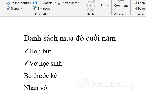This screenshot has height=94, width=146.
Task: Click the Screenshot camera icon
Action: 60,3
